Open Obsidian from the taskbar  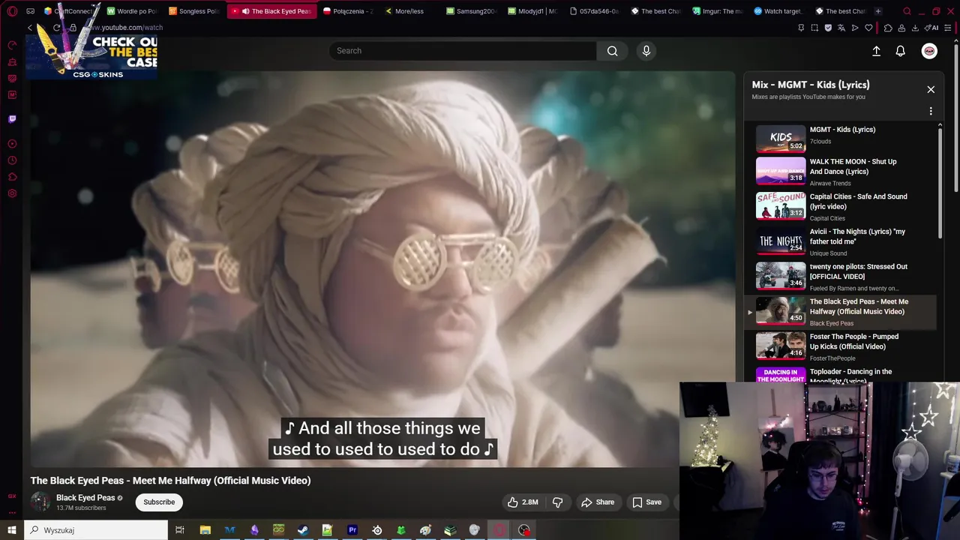[254, 530]
